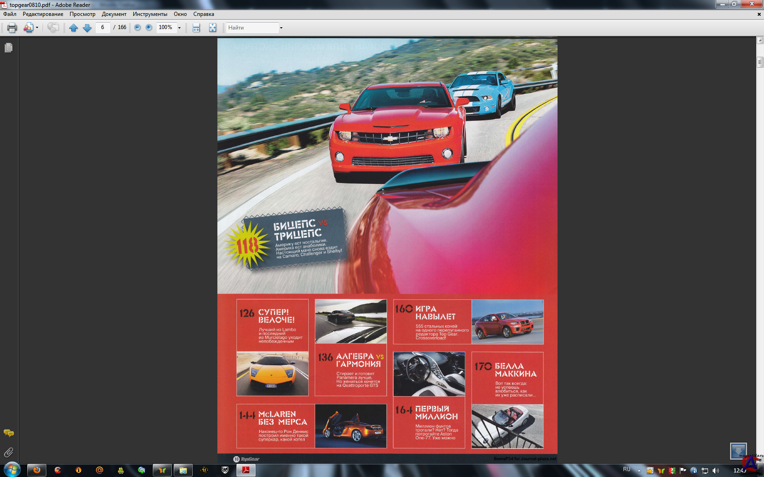Expand the Найти search options dropdown
Screen dimensions: 764x477
[x=281, y=28]
